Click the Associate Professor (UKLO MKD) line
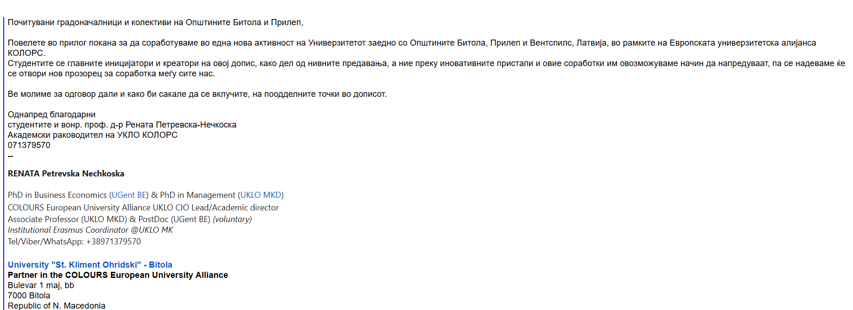Image resolution: width=853 pixels, height=310 pixels. [130, 219]
